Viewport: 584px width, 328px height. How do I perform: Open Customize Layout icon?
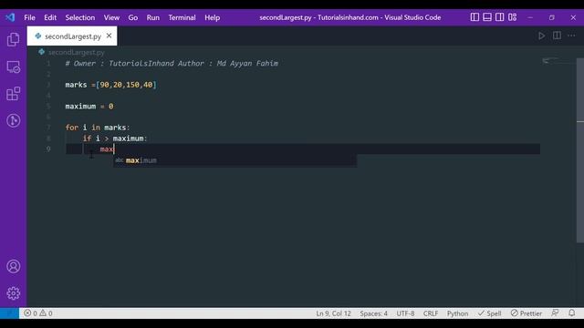tap(513, 17)
